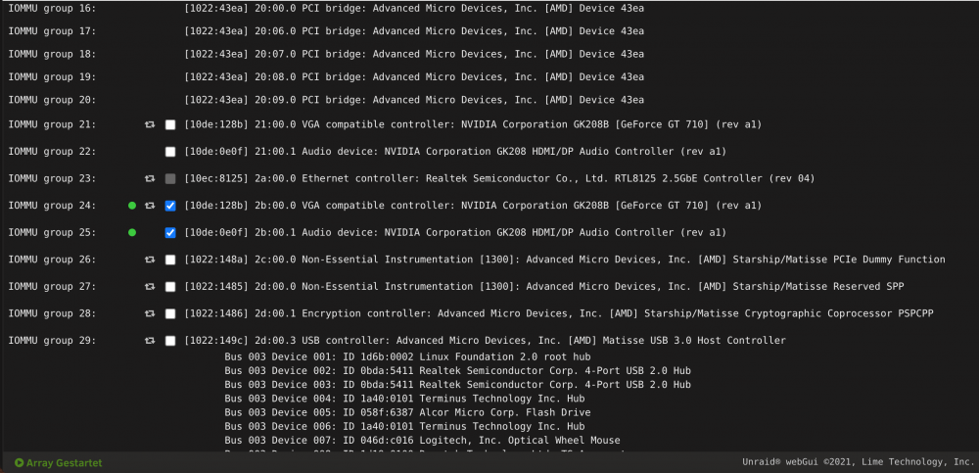Click reset icon for IOMMU group 26
This screenshot has height=473, width=979.
150,260
